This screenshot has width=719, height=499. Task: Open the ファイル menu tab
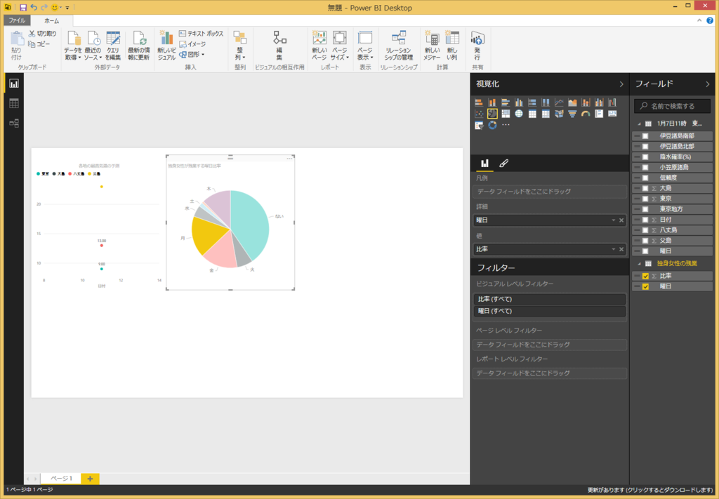tap(17, 20)
